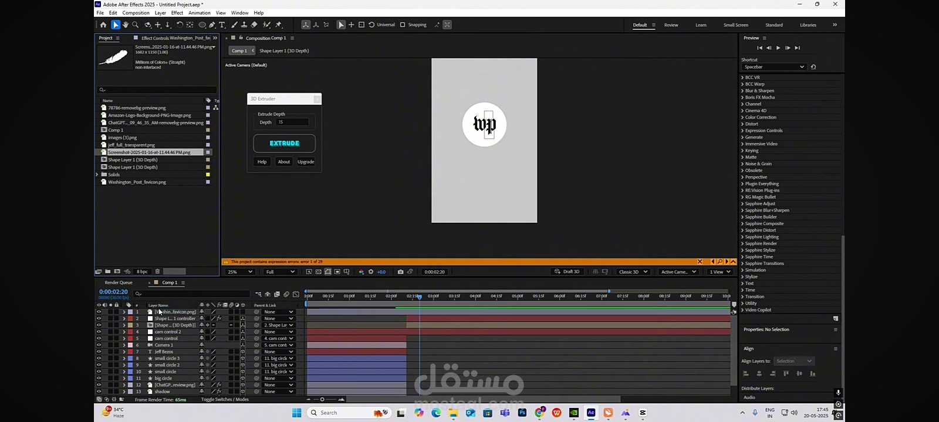
Task: Click the Home icon in toolbar
Action: coord(103,25)
